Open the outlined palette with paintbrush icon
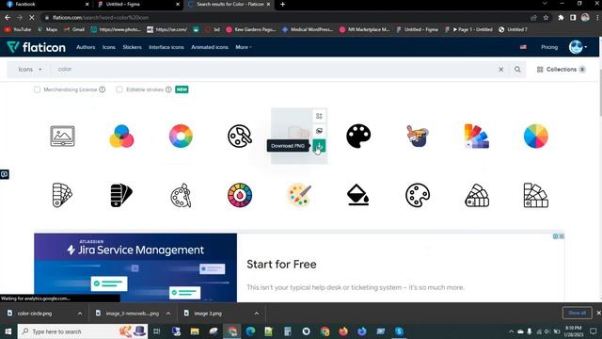This screenshot has width=602, height=339. (x=181, y=195)
